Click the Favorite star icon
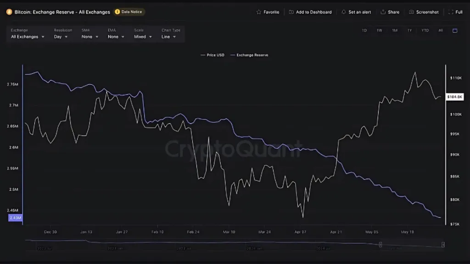Screen dimensions: 470x264 click(259, 12)
